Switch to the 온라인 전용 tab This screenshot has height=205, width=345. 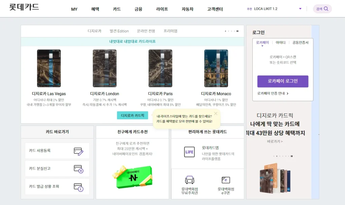pyautogui.click(x=146, y=31)
